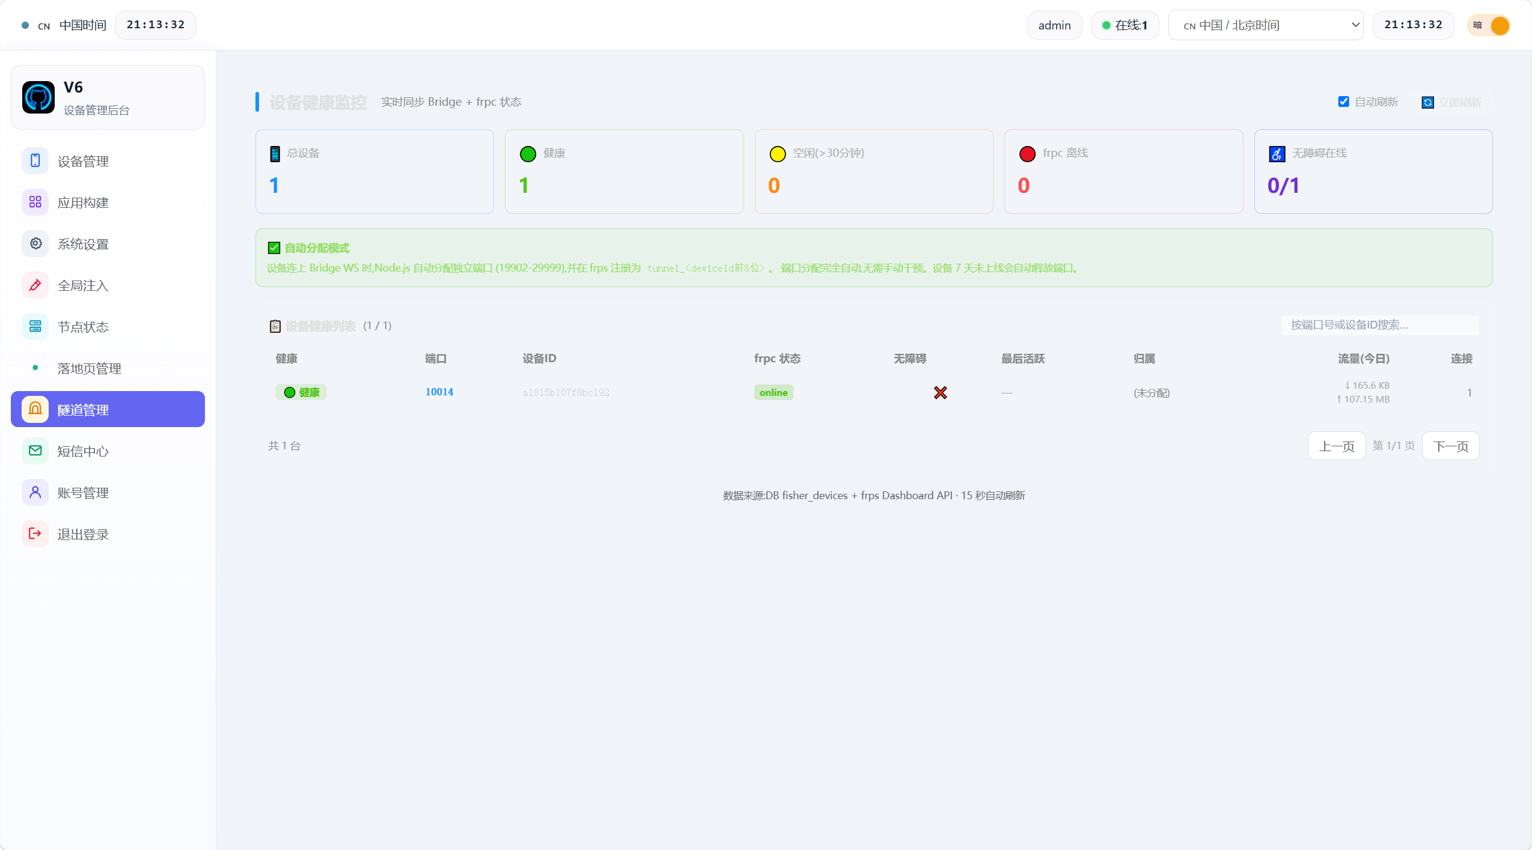
Task: Click the 自动分配模式 green checkmark
Action: 274,248
